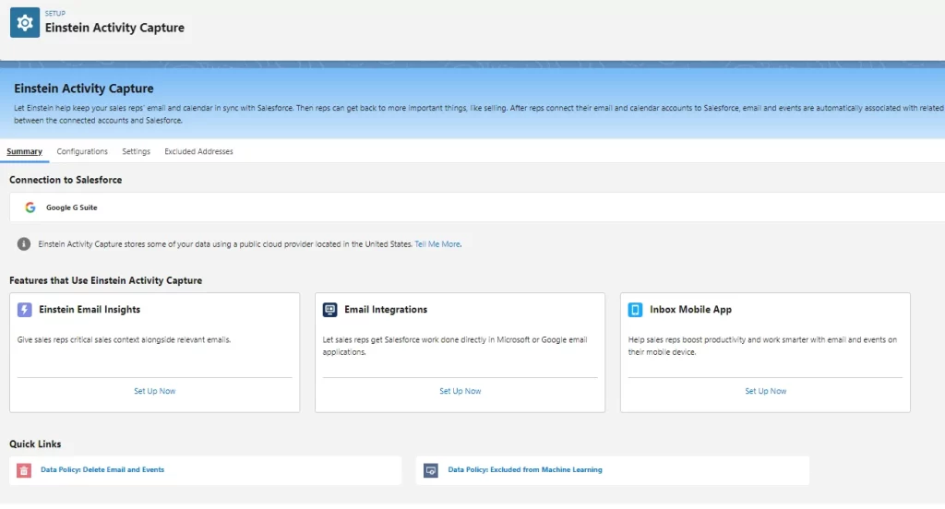The height and width of the screenshot is (509, 945).
Task: Click the SETUP breadcrumb label
Action: [54, 13]
